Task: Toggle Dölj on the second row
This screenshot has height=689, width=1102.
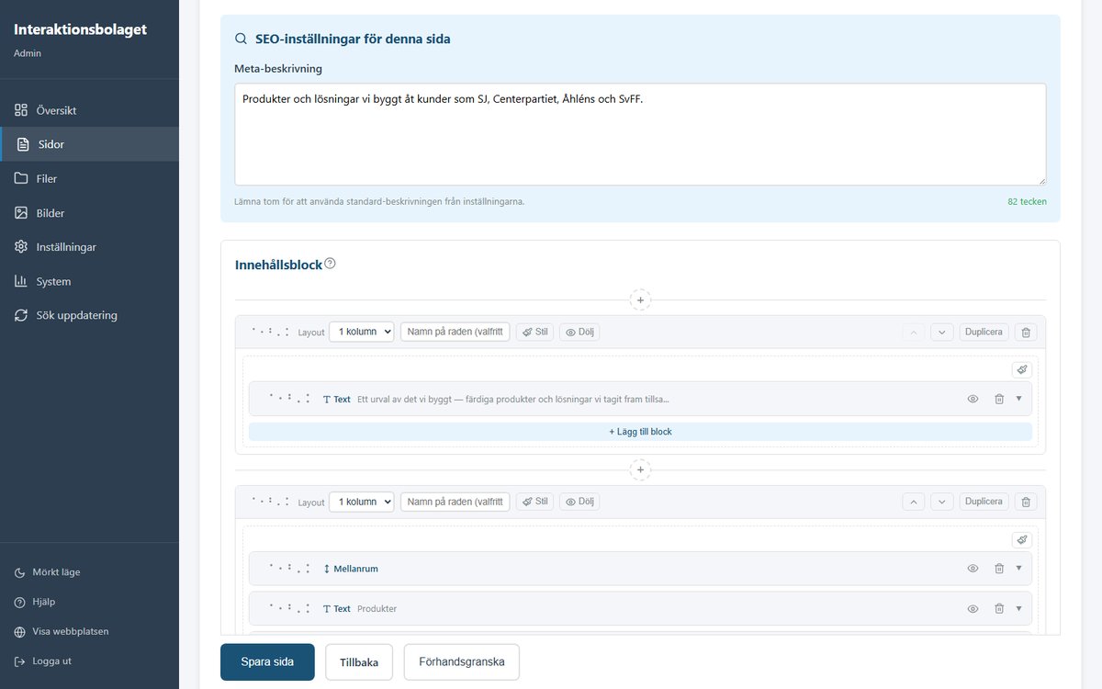Action: pos(579,502)
